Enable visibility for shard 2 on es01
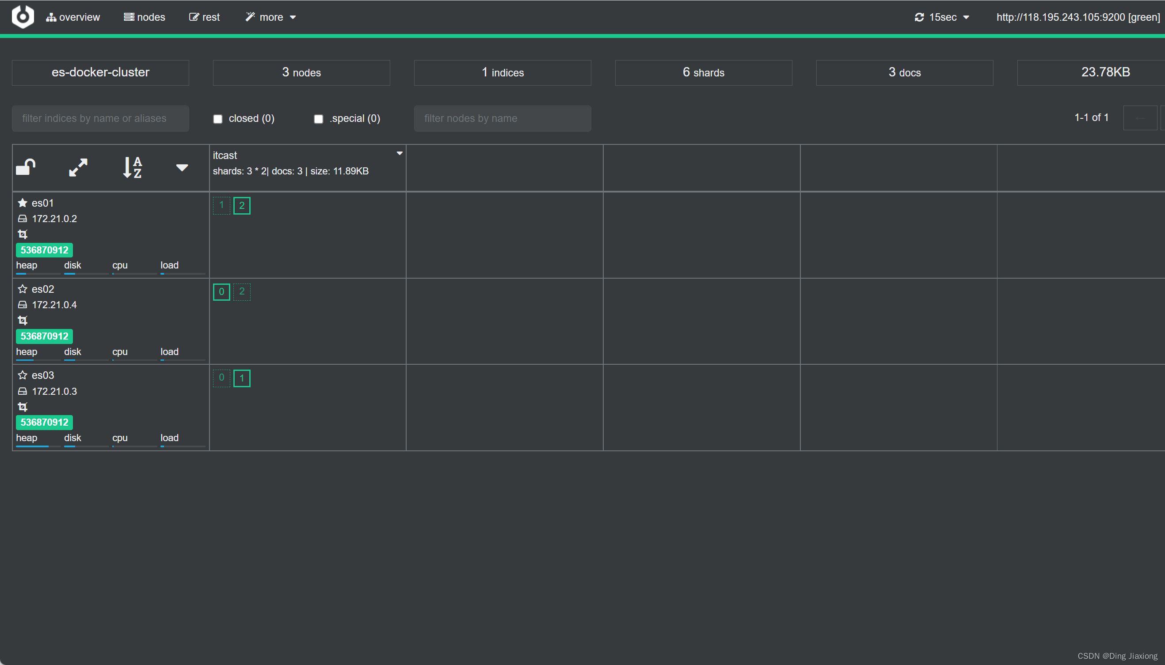The image size is (1165, 665). click(242, 204)
